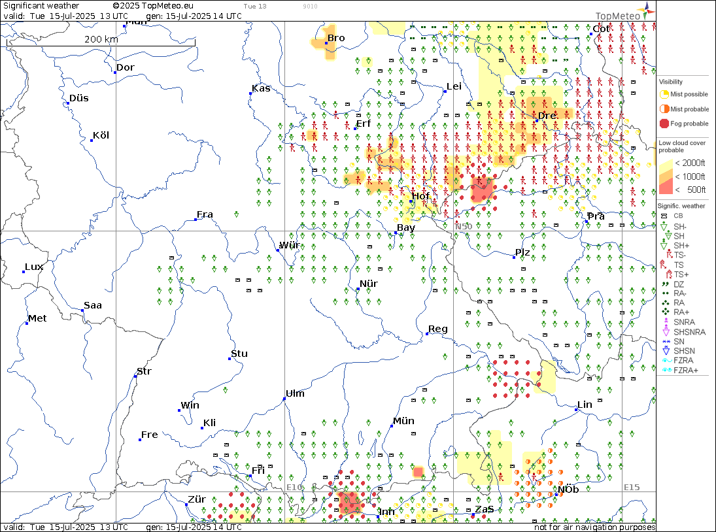This screenshot has width=716, height=532.
Task: Select the SH- light shower legend symbol
Action: coord(664,226)
